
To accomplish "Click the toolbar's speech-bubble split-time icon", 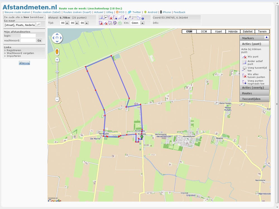I will click(x=105, y=17).
